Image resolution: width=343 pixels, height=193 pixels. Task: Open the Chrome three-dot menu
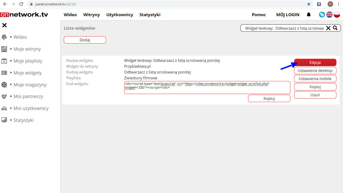click(x=338, y=4)
